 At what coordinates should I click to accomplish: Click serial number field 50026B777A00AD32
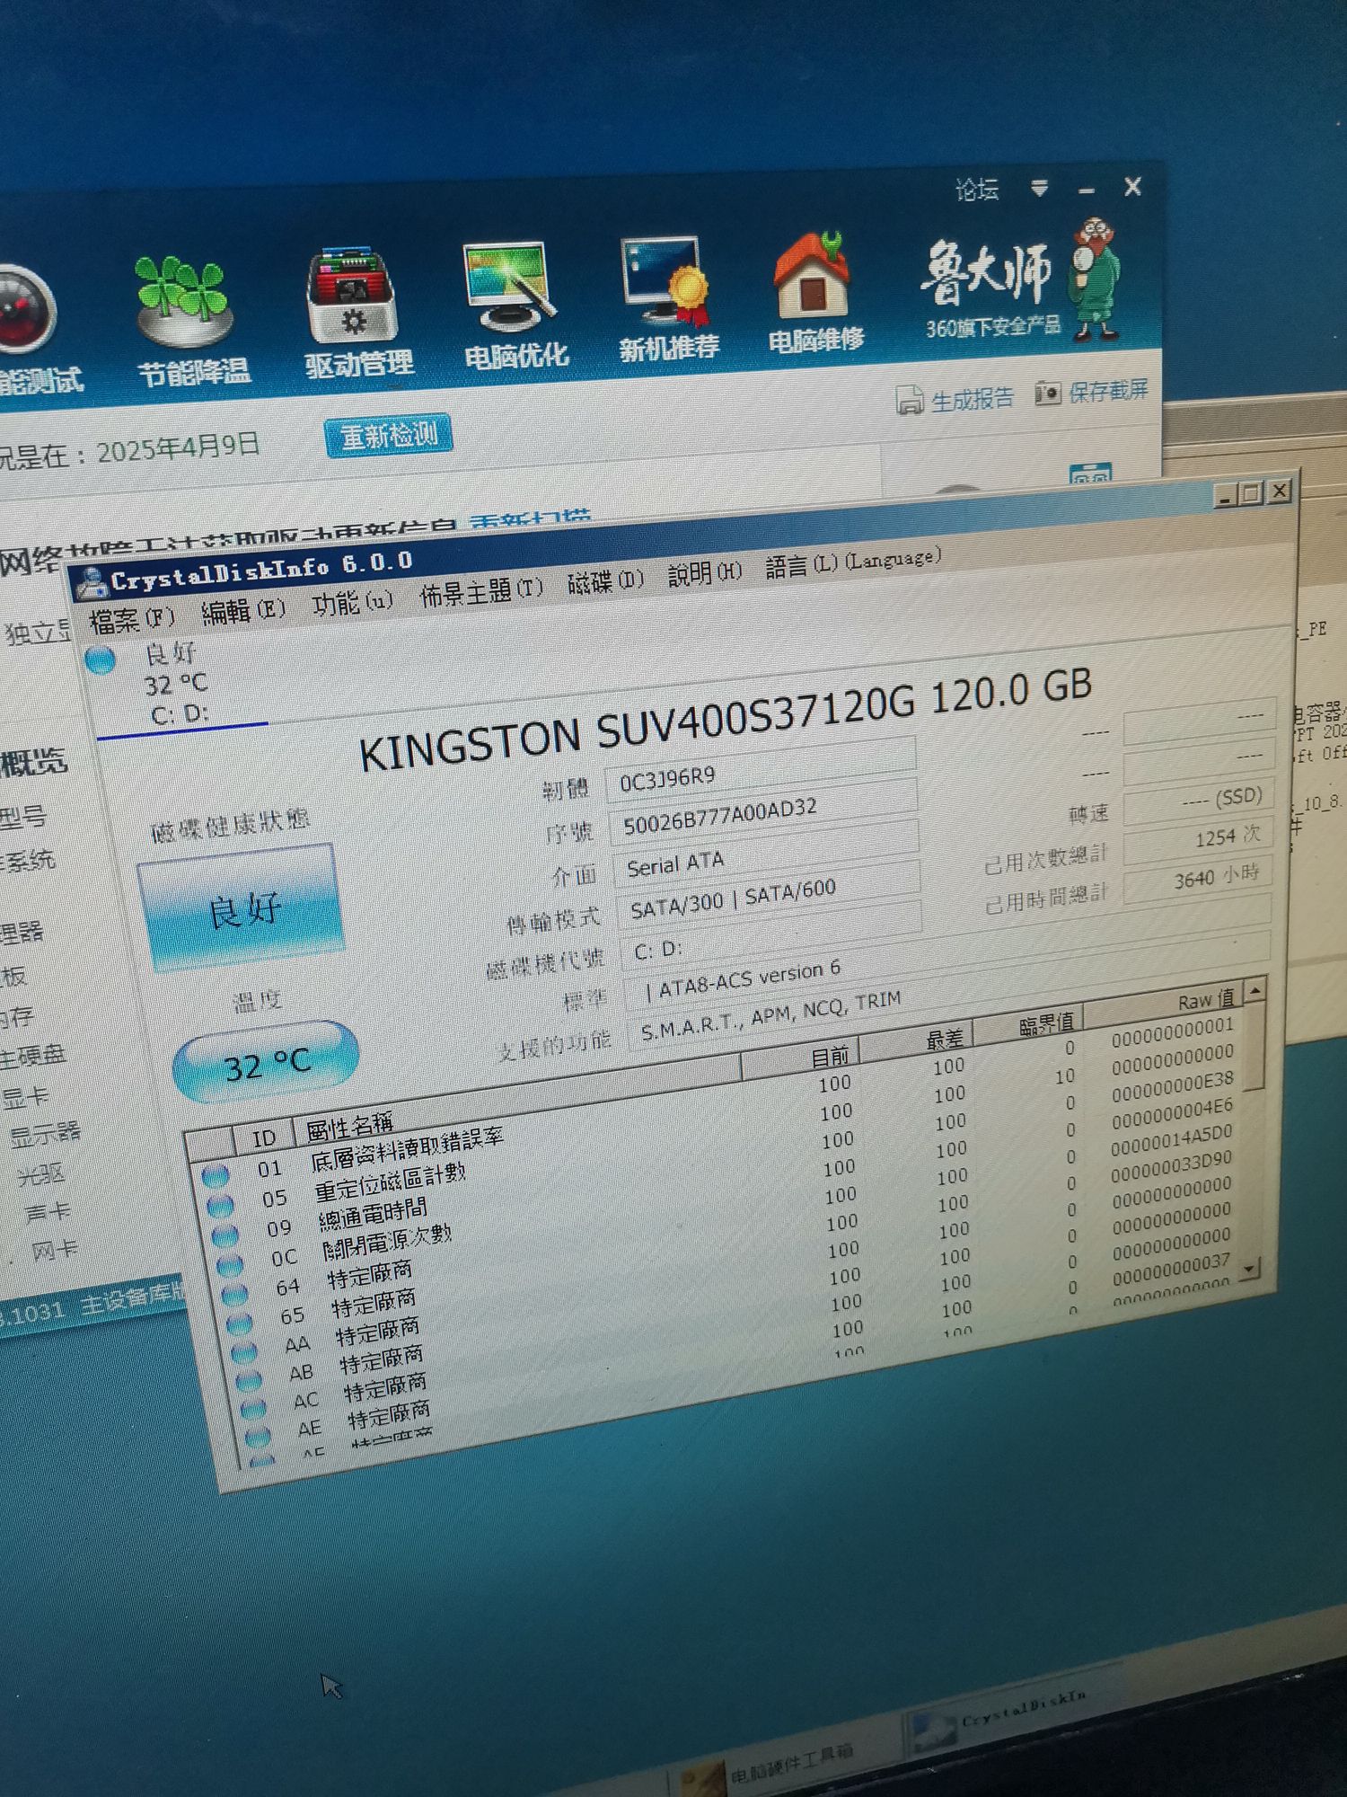tap(763, 814)
